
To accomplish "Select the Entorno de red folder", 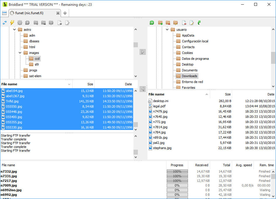I will click(x=190, y=82).
